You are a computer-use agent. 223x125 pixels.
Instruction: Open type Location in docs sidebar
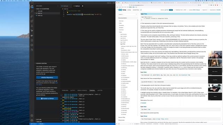point(123,36)
